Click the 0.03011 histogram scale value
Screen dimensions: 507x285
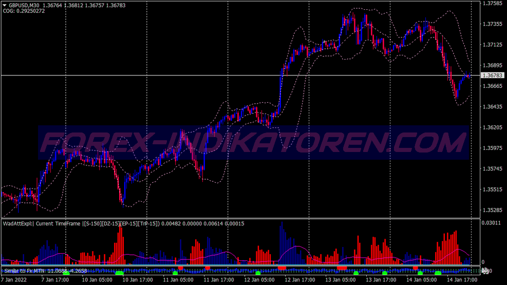[491, 223]
